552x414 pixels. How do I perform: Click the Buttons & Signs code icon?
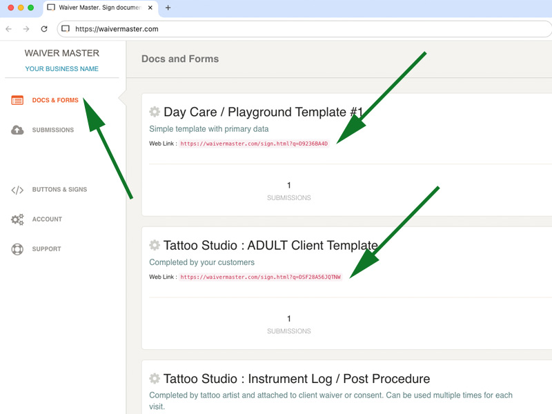pyautogui.click(x=17, y=190)
